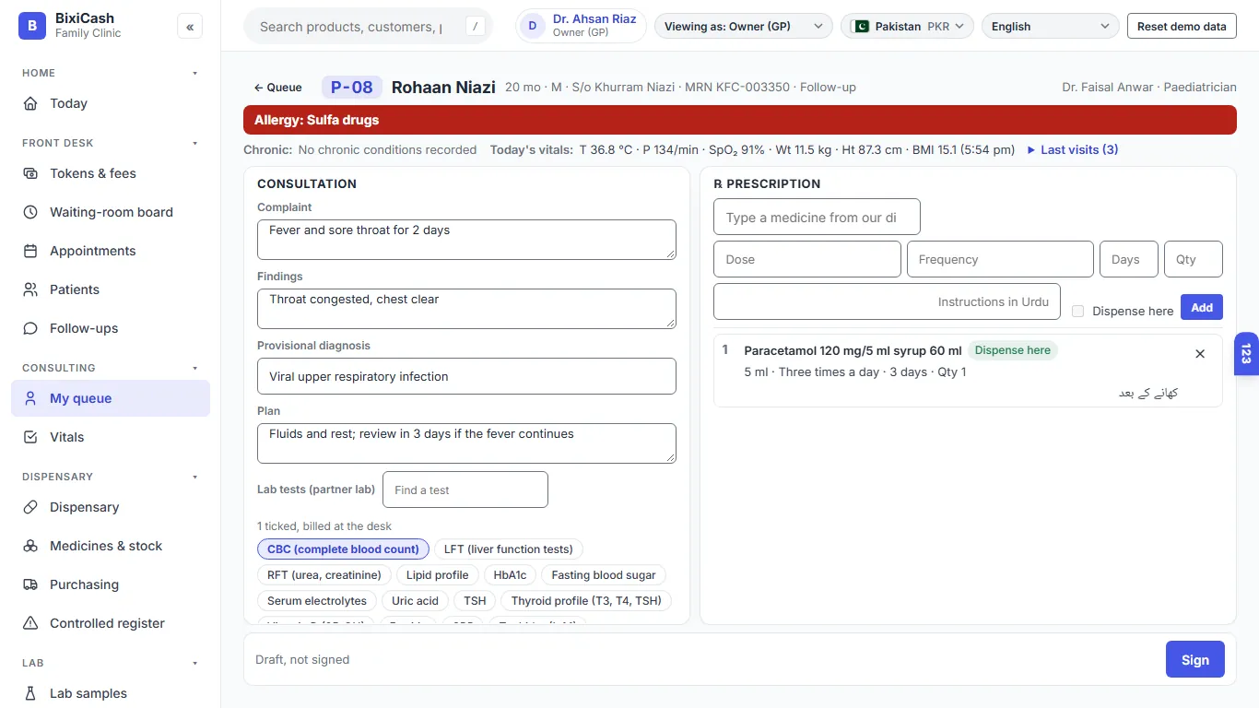
Task: Deselect the CBC (complete blood count) chip
Action: pyautogui.click(x=343, y=549)
